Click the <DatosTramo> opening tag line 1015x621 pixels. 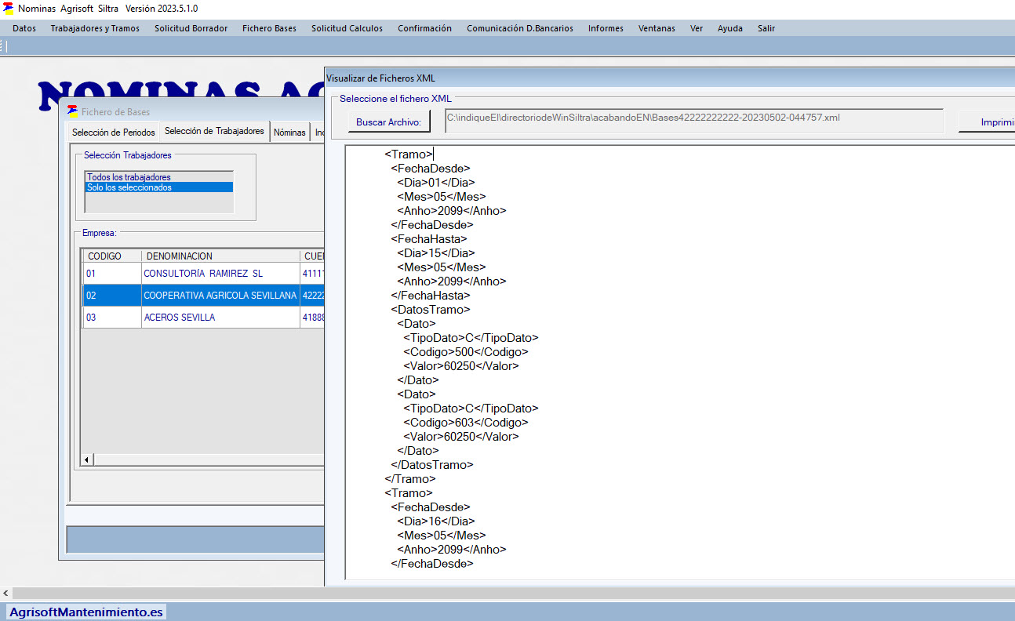pos(431,310)
